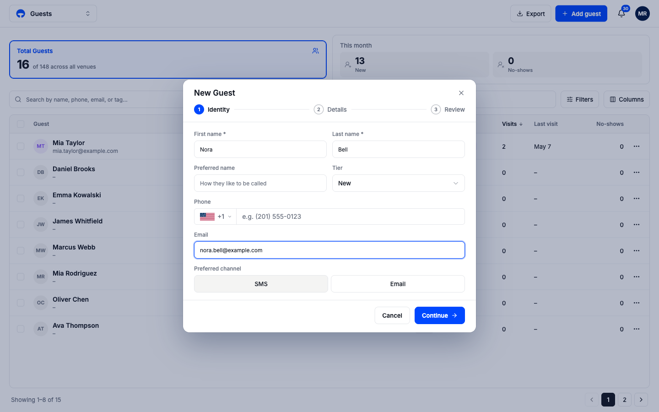Select page 1 of guests
659x412 pixels.
click(608, 400)
